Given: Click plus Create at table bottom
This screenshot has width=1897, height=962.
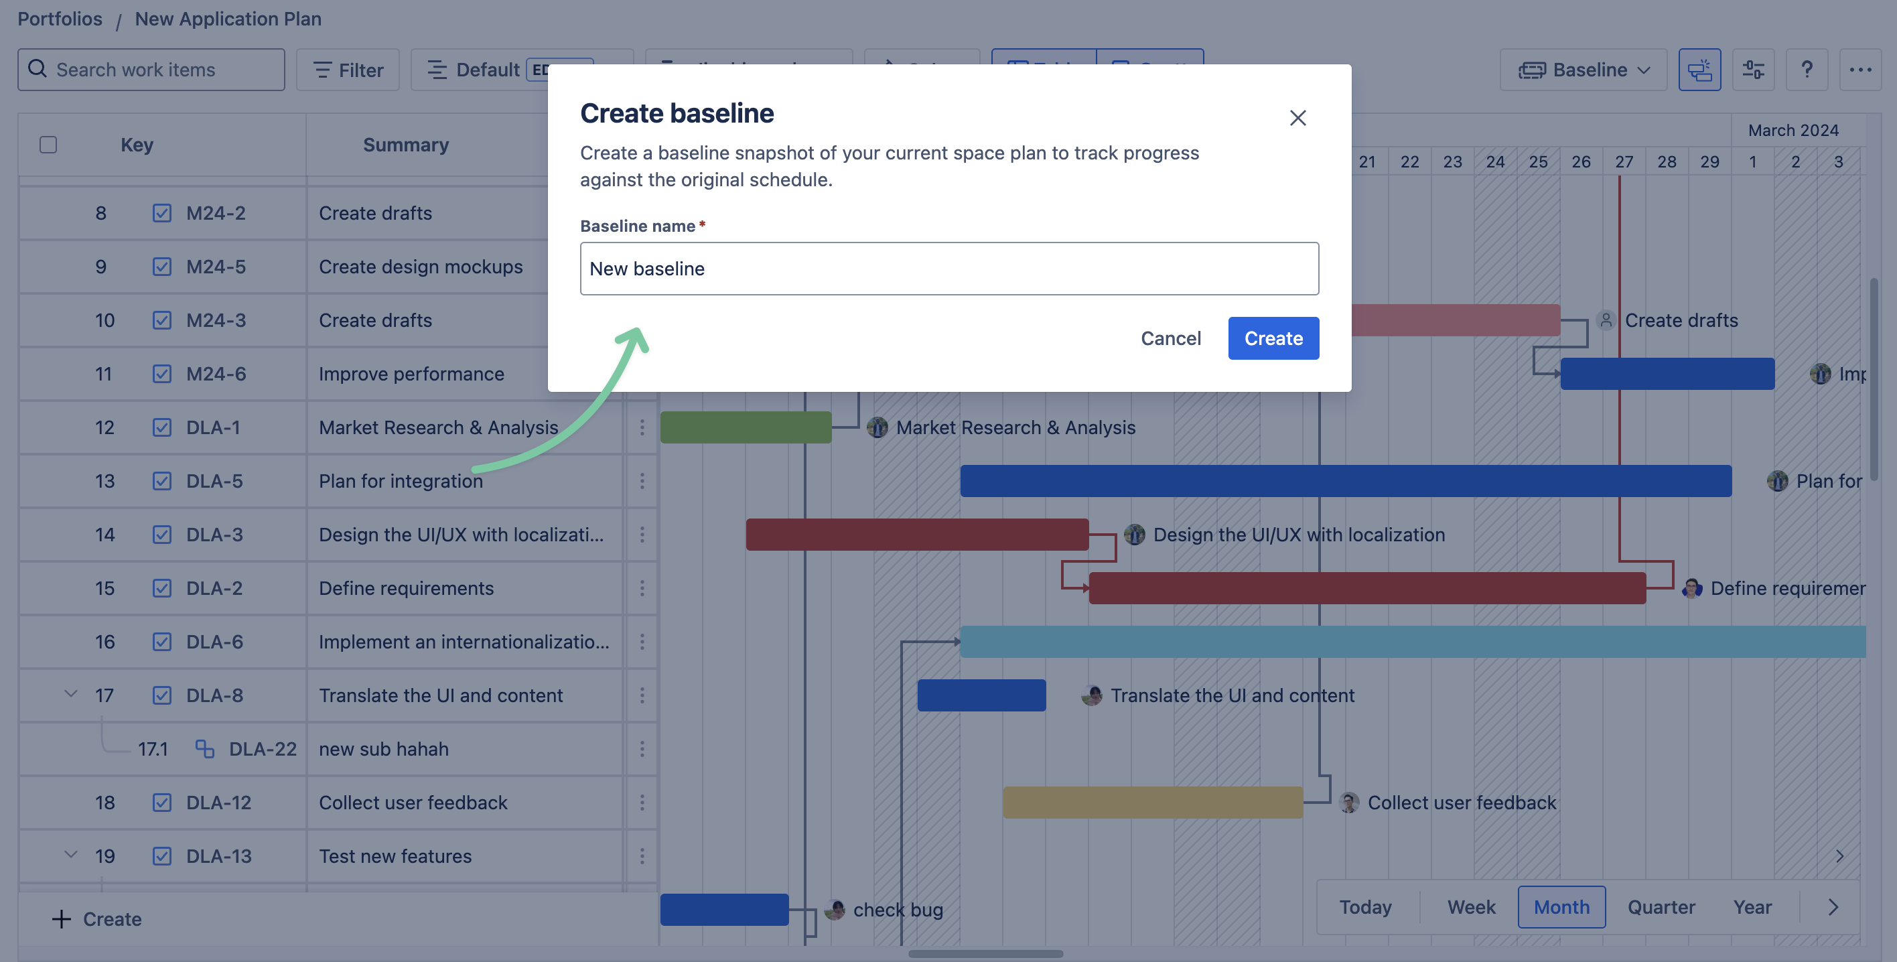Looking at the screenshot, I should (96, 918).
